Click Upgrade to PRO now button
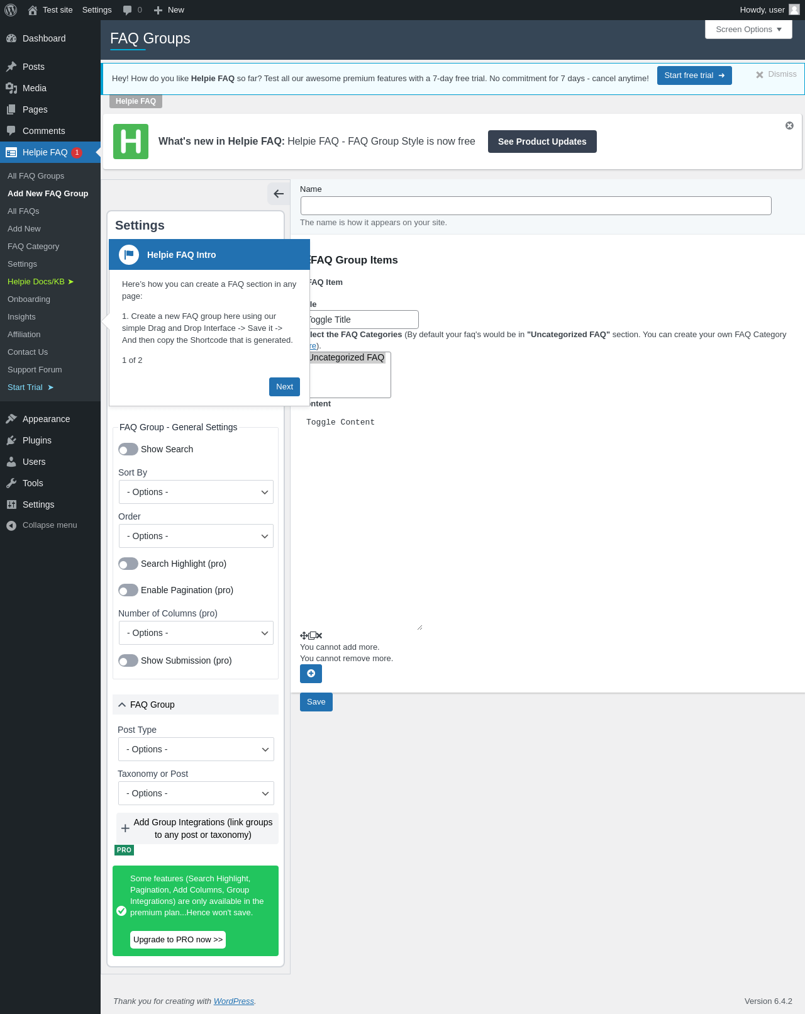 (178, 940)
